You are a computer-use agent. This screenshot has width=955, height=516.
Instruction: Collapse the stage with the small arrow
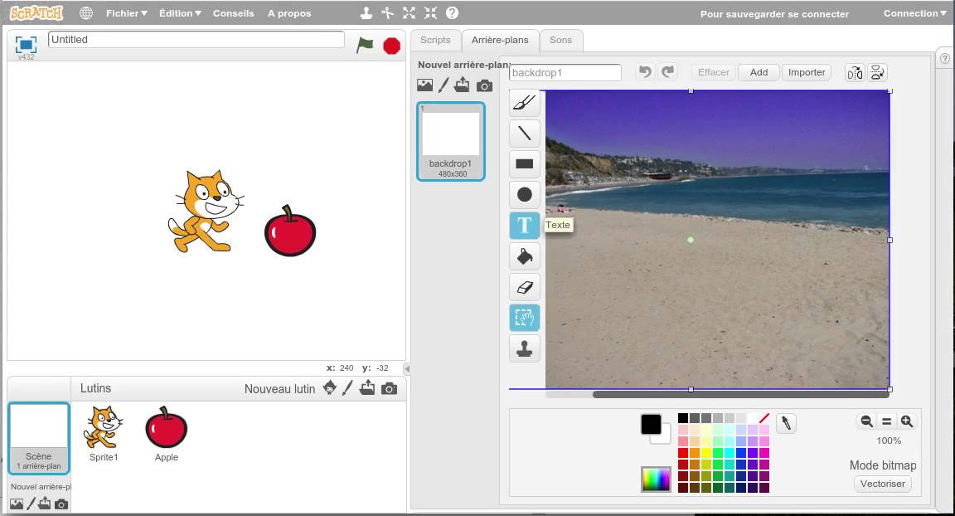(407, 368)
